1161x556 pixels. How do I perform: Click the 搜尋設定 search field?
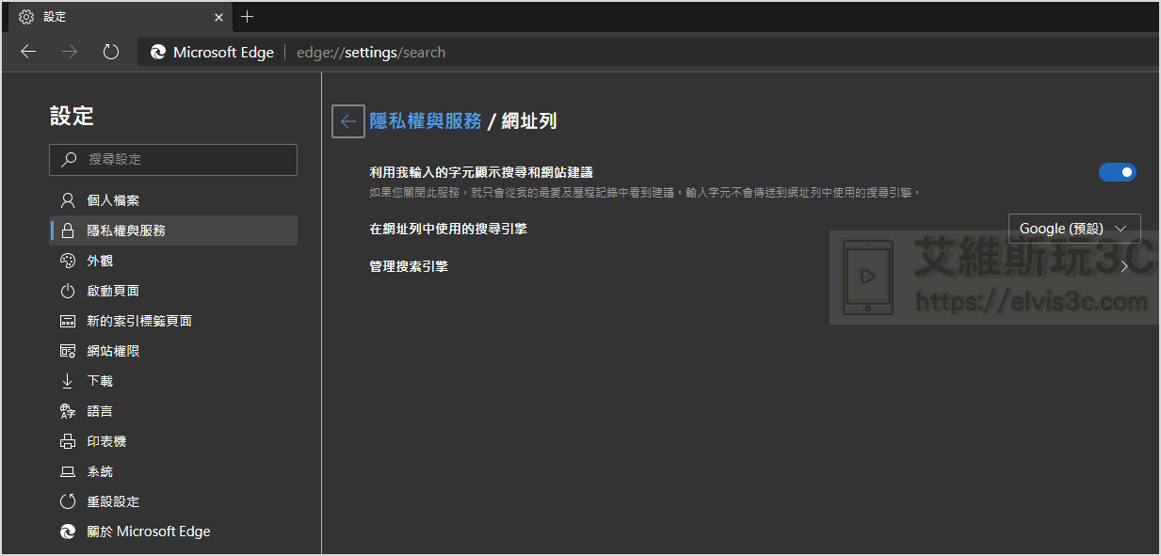(173, 160)
